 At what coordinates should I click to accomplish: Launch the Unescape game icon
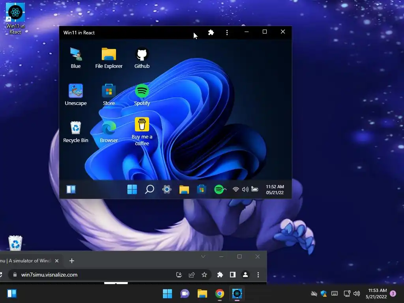[76, 95]
